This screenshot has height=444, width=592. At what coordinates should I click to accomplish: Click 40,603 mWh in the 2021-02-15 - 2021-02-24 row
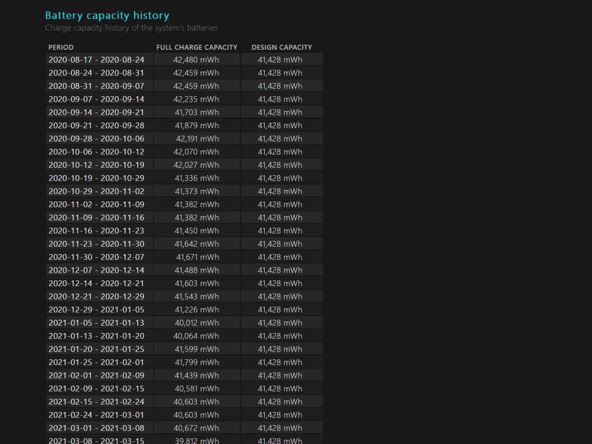coord(196,402)
